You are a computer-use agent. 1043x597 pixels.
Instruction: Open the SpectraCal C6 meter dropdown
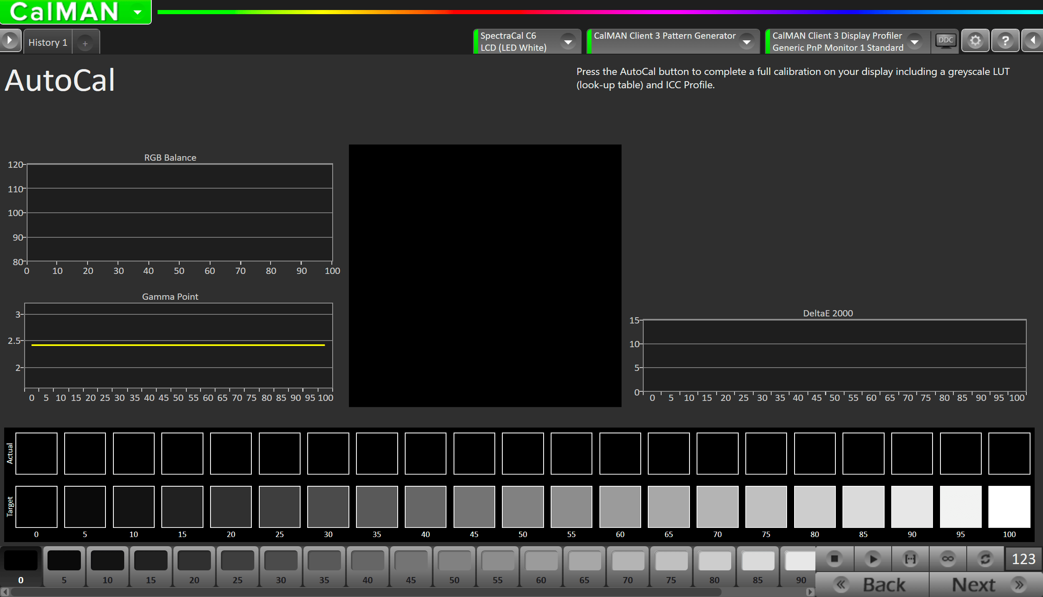(569, 41)
